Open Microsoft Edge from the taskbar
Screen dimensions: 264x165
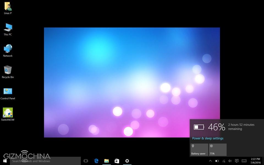coord(96,161)
